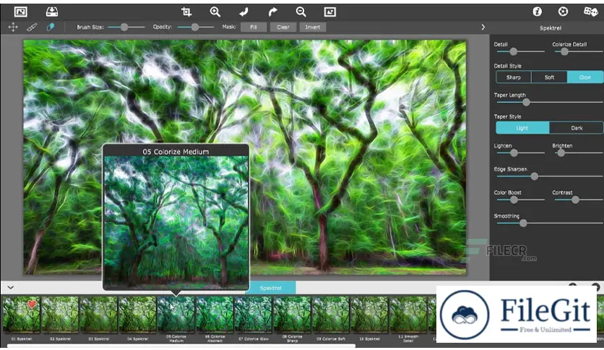Adjust the Brighten slider
The width and height of the screenshot is (604, 350).
(578, 153)
